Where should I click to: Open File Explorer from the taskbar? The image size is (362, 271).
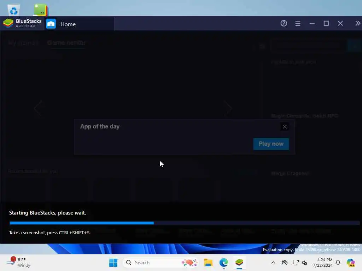click(x=208, y=263)
